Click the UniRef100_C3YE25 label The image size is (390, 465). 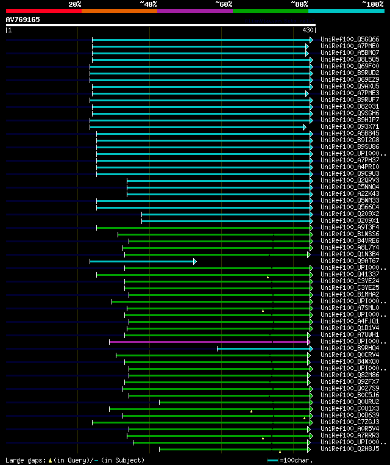pyautogui.click(x=350, y=287)
